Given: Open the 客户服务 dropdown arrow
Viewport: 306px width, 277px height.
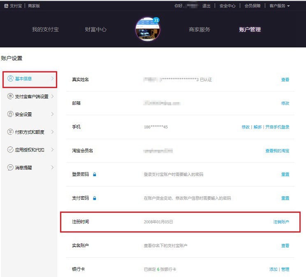Looking at the screenshot, I should click(288, 6).
